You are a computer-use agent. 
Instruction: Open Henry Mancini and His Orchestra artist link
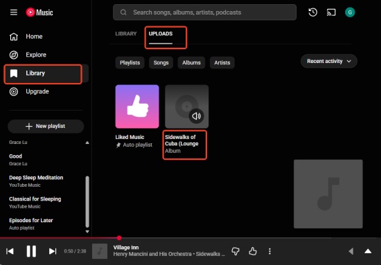tap(152, 254)
